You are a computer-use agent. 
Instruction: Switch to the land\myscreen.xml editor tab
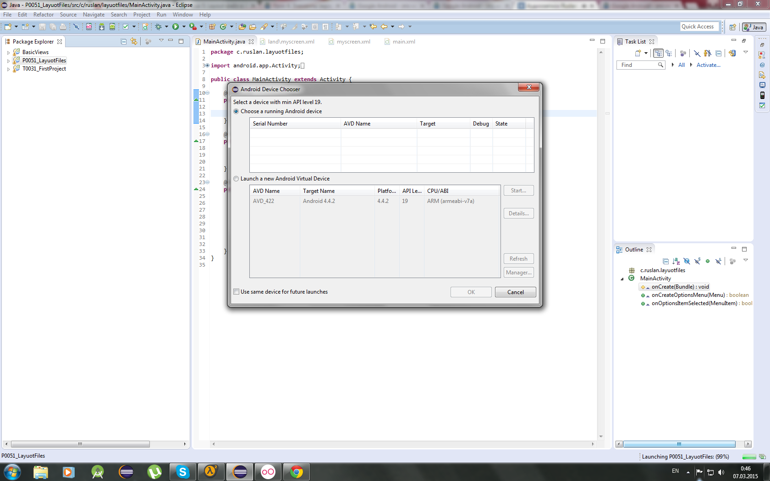[x=291, y=42]
